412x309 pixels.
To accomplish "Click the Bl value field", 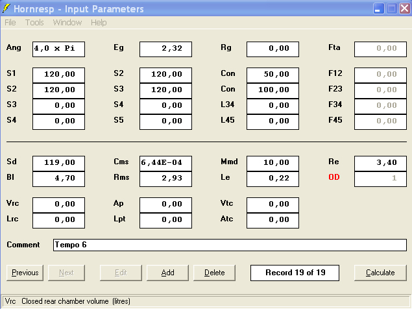I will coord(58,179).
